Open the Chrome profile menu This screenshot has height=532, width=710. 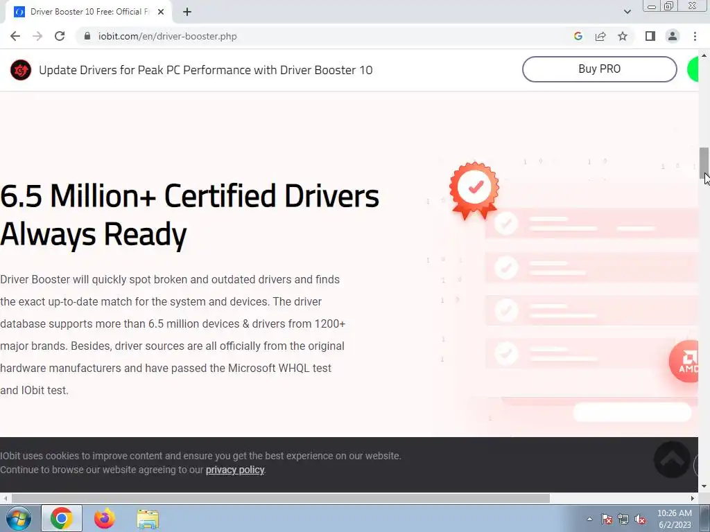[673, 36]
